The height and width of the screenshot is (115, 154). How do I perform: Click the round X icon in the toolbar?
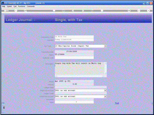coord(148,10)
